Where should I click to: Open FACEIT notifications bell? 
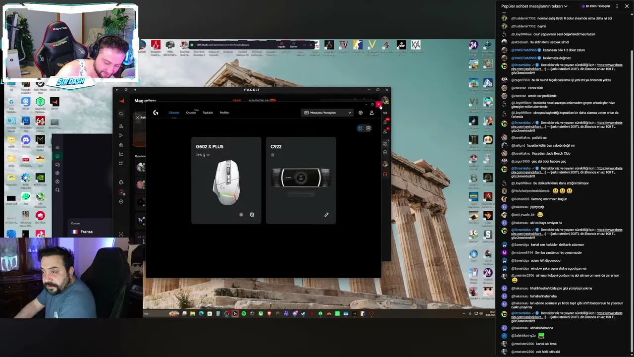pyautogui.click(x=385, y=122)
